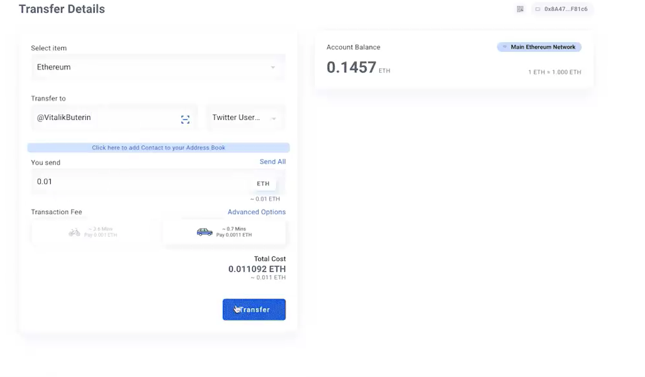Click the Transfer Details heading
This screenshot has width=645, height=377.
pos(62,9)
